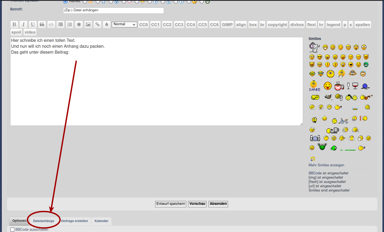Select the 'Keines' topic icon option
384x232 pixels.
[65, 1]
